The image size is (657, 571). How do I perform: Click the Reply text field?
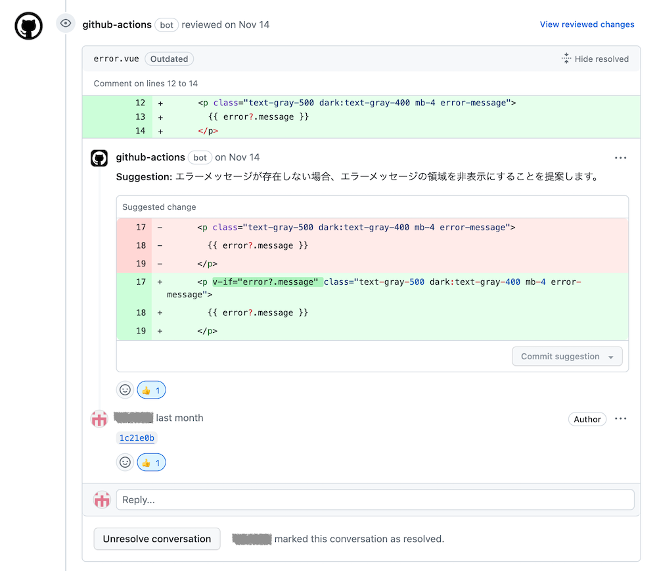pyautogui.click(x=374, y=500)
